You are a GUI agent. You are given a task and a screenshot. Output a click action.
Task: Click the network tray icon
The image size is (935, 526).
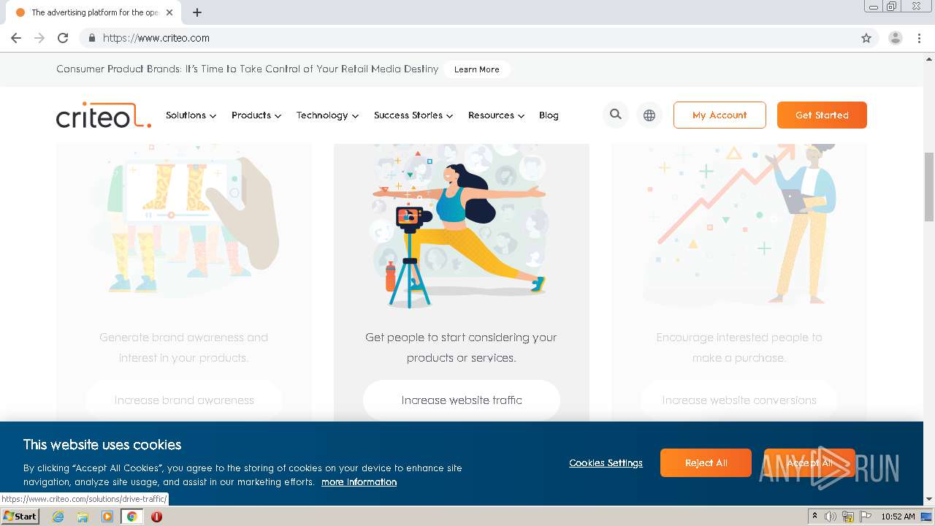tap(848, 517)
